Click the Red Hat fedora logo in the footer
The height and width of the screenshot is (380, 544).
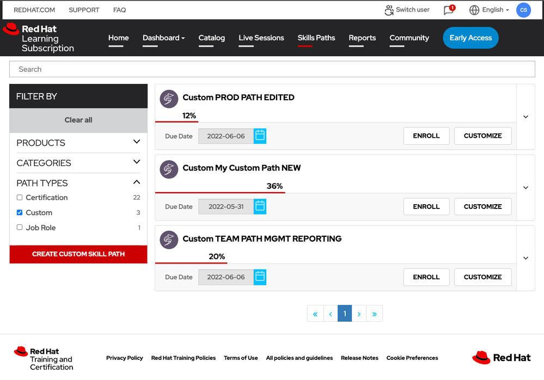(x=482, y=357)
